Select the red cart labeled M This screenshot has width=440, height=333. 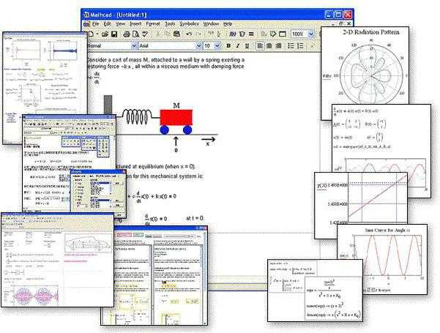tap(176, 118)
